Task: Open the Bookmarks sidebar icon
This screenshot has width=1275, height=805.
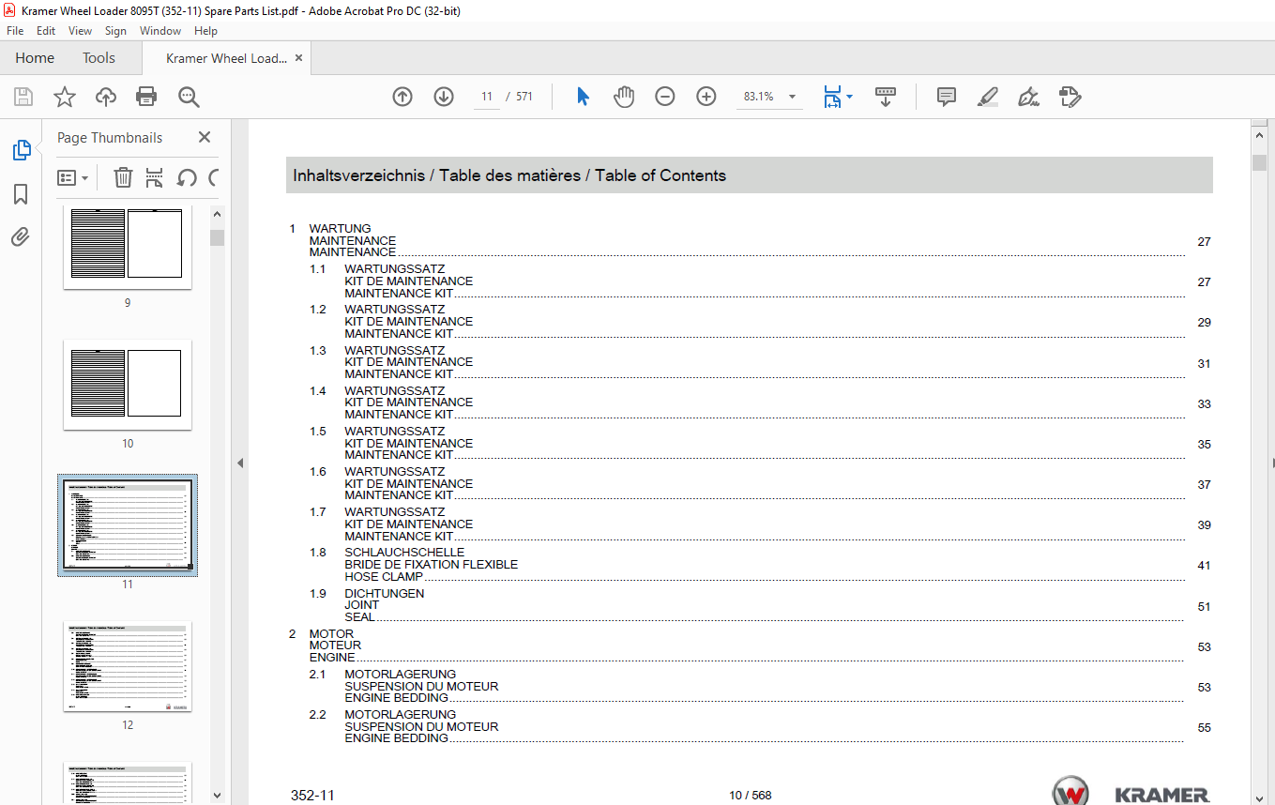Action: 21,194
